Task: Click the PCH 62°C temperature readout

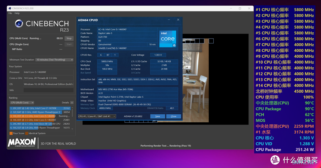Action: [x=285, y=115]
